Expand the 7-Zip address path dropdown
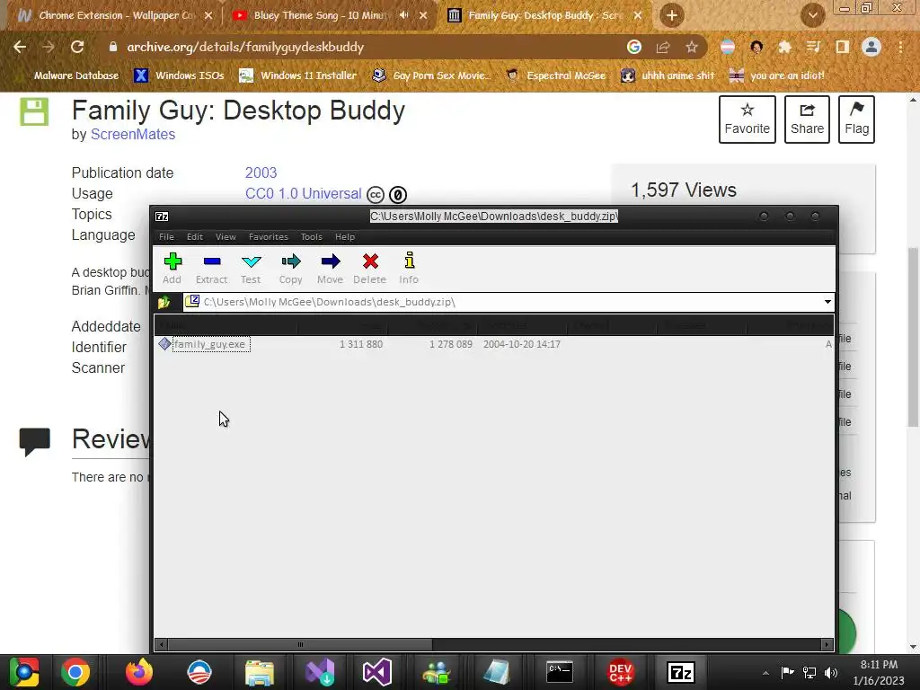This screenshot has height=690, width=920. tap(827, 302)
